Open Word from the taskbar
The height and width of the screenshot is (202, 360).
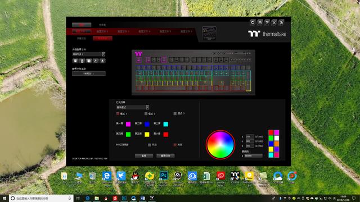(x=142, y=198)
